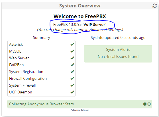Screen dimensions: 159x117
Task: Click the Fail2Ban status checkmark
Action: tap(72, 65)
